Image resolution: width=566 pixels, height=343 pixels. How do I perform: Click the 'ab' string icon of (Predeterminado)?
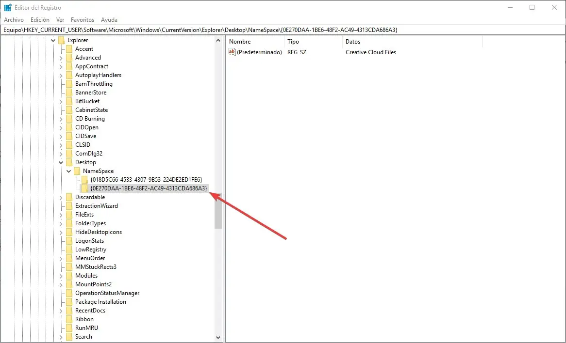[232, 52]
